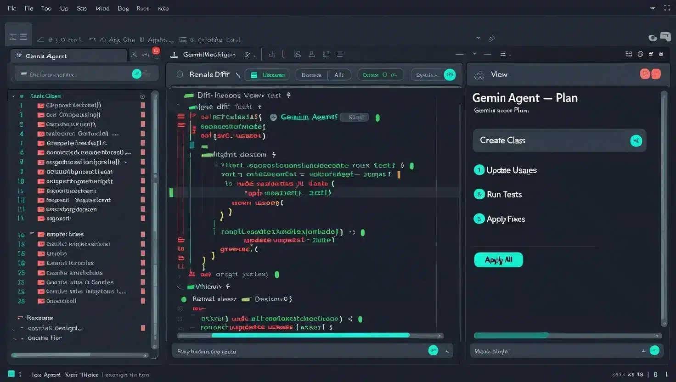The width and height of the screenshot is (676, 382).
Task: Click the second red icon in View panel header
Action: [x=656, y=74]
